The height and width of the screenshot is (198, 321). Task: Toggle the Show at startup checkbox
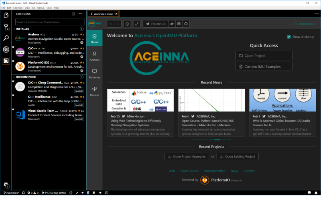click(288, 37)
